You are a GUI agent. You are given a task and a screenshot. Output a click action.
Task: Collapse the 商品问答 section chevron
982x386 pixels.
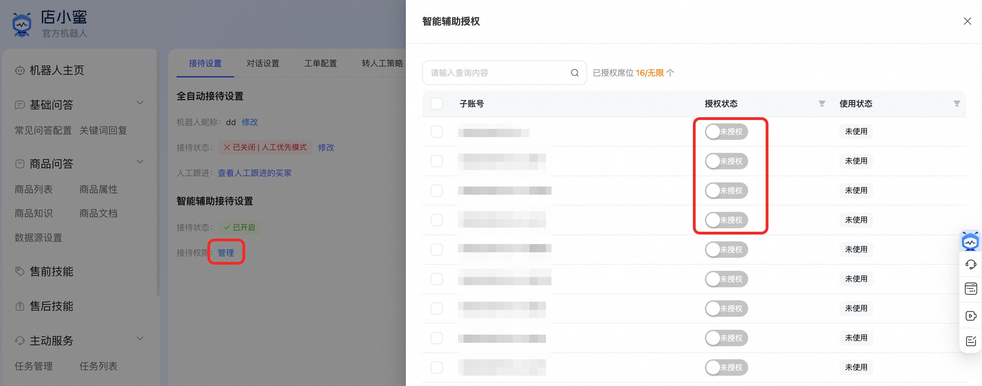(x=140, y=162)
